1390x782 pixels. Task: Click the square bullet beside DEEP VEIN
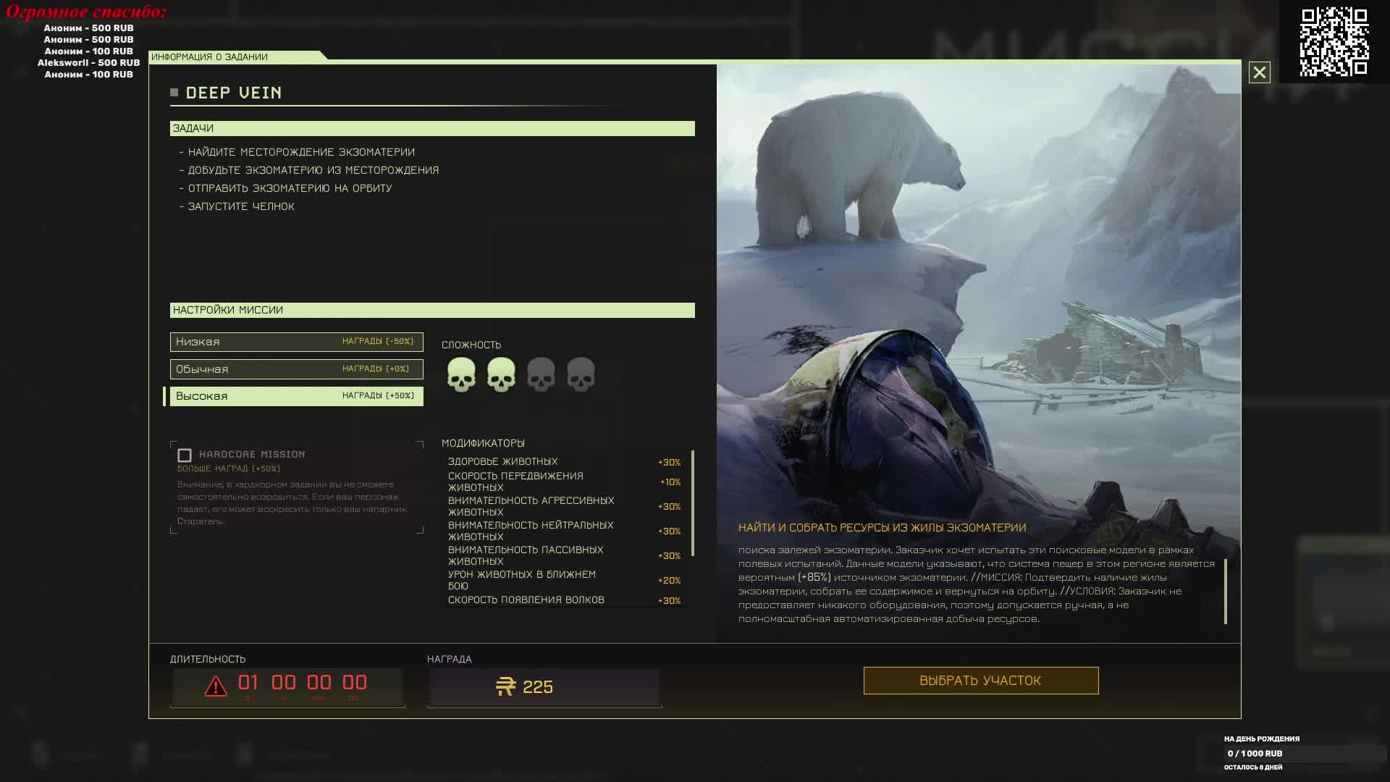click(x=174, y=93)
